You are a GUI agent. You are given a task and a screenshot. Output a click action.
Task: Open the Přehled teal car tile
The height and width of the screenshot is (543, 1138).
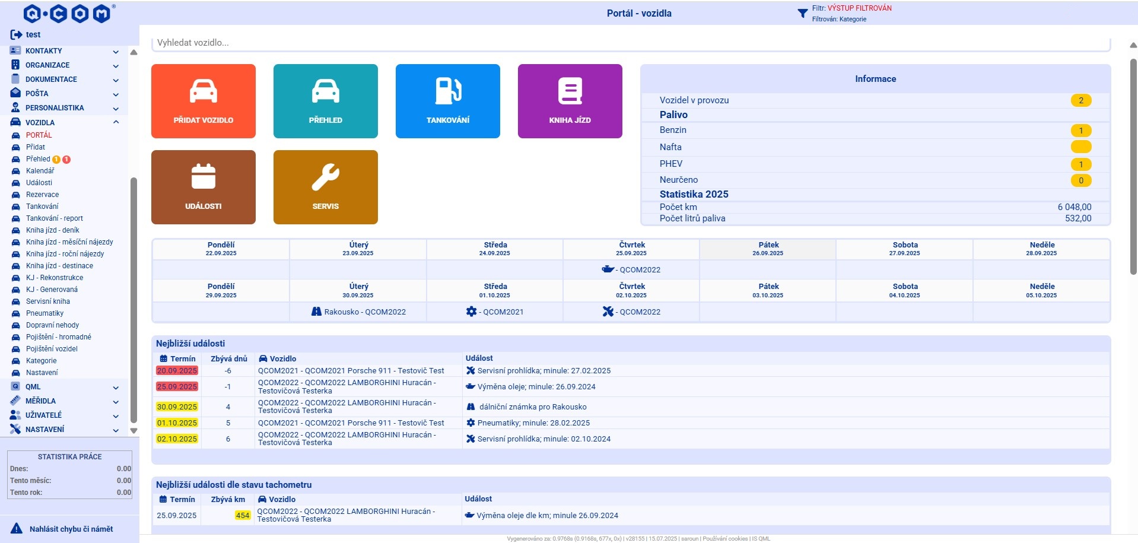(325, 101)
